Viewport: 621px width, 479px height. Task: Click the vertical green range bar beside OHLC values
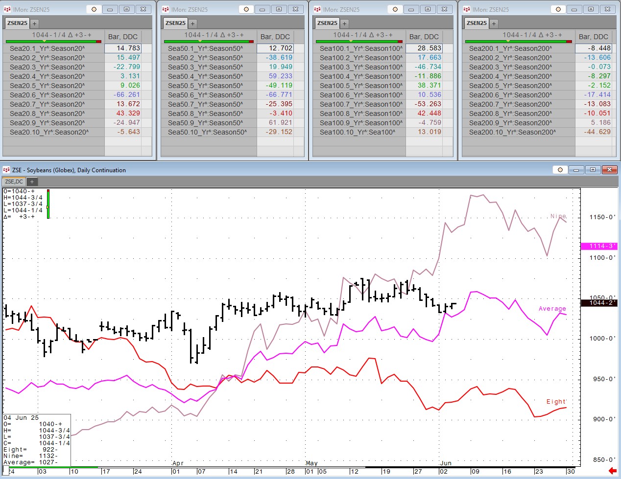48,204
